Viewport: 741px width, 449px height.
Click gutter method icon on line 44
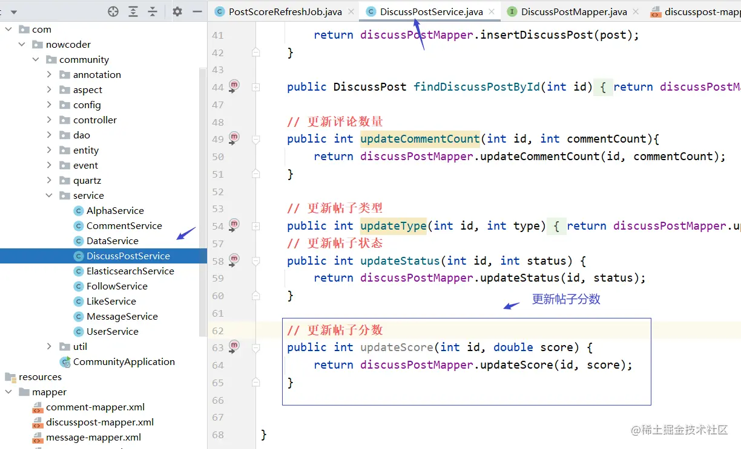pyautogui.click(x=234, y=86)
